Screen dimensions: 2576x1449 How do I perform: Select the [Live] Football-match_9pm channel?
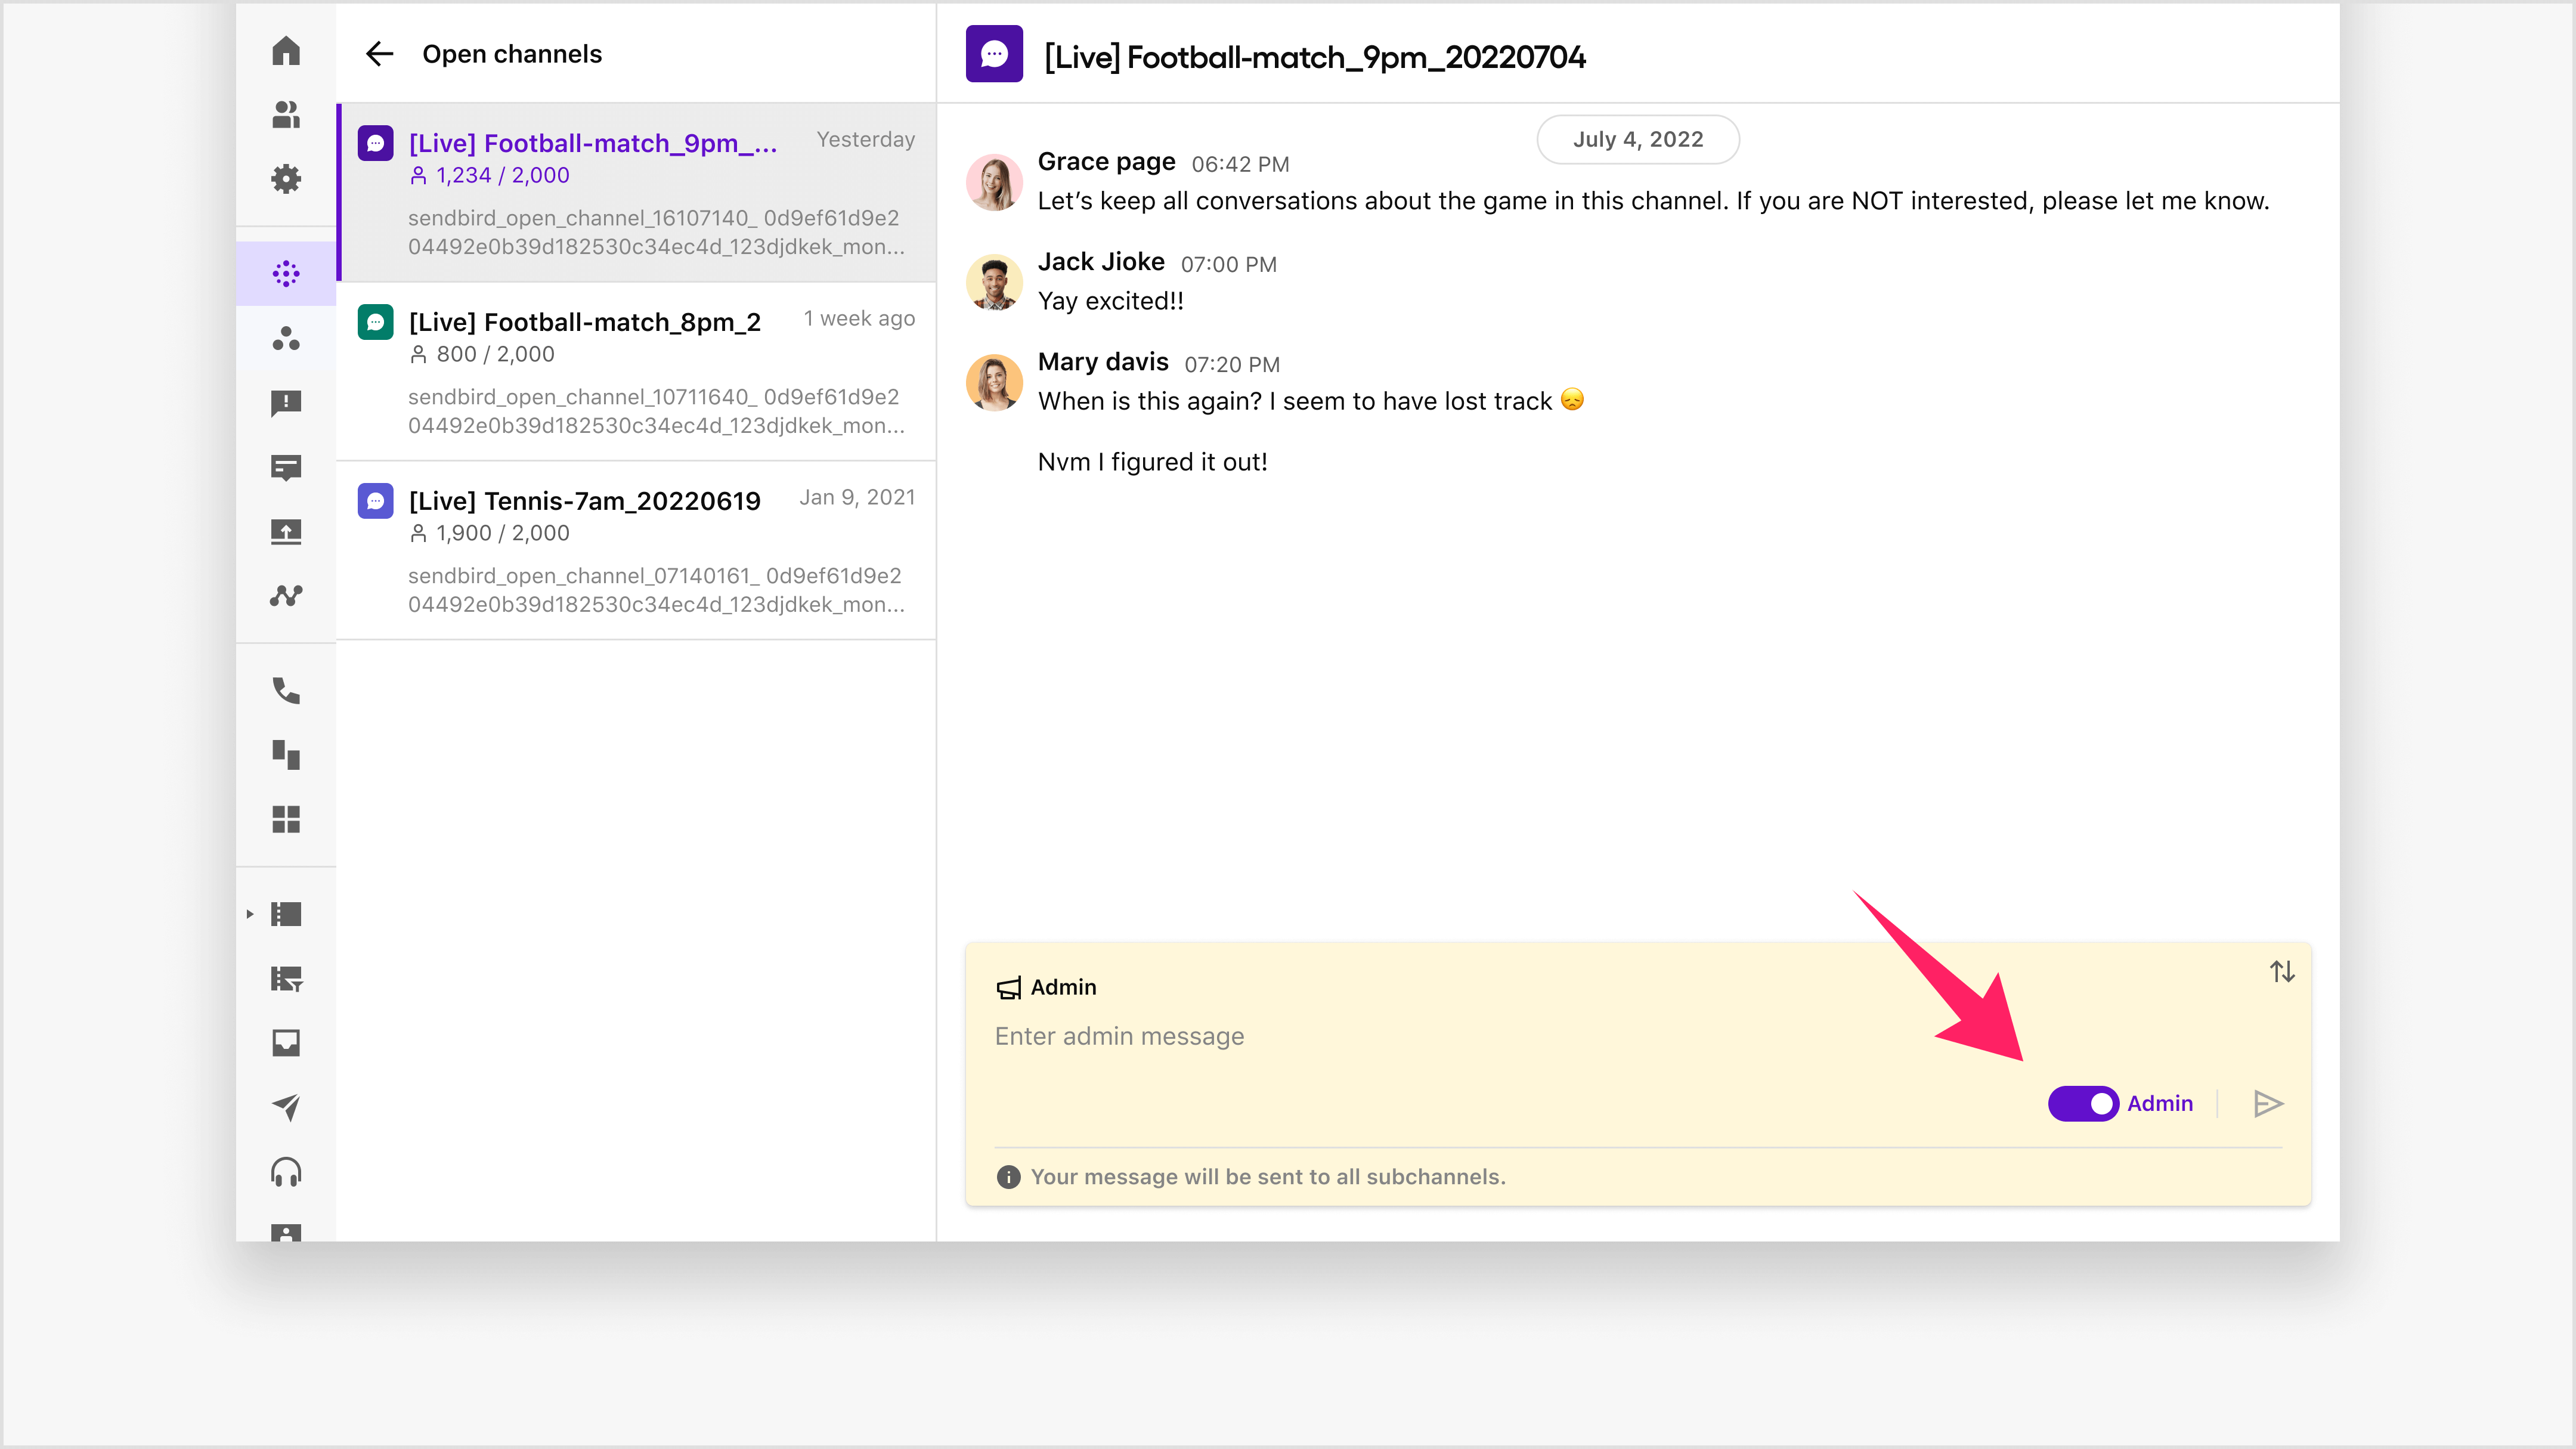click(x=637, y=192)
